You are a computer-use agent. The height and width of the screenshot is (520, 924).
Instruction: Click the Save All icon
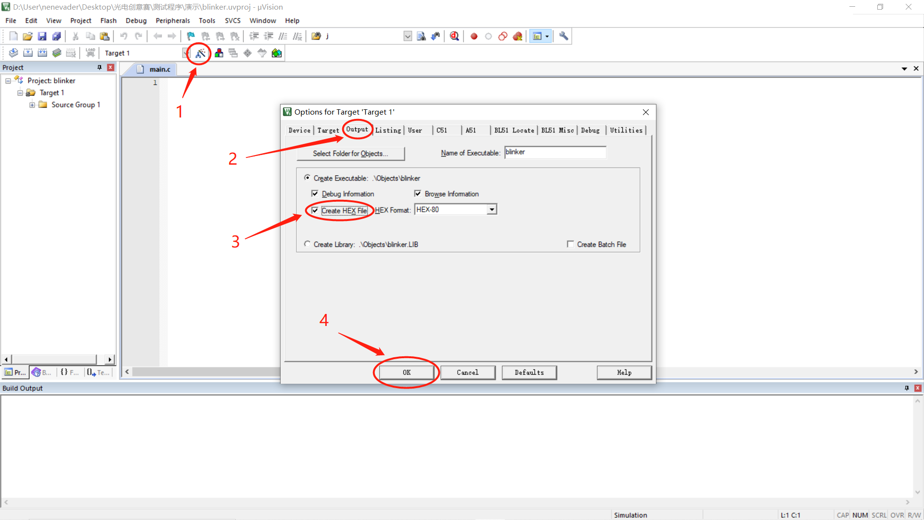coord(57,36)
